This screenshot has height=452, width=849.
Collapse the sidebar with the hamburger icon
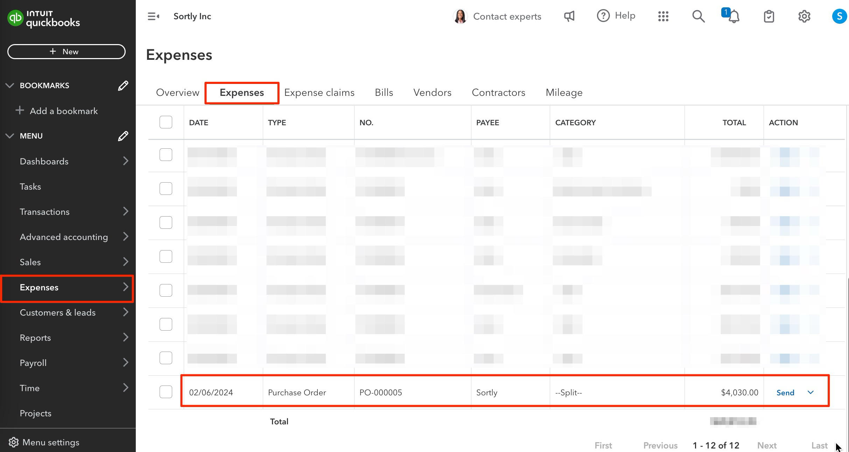(153, 16)
